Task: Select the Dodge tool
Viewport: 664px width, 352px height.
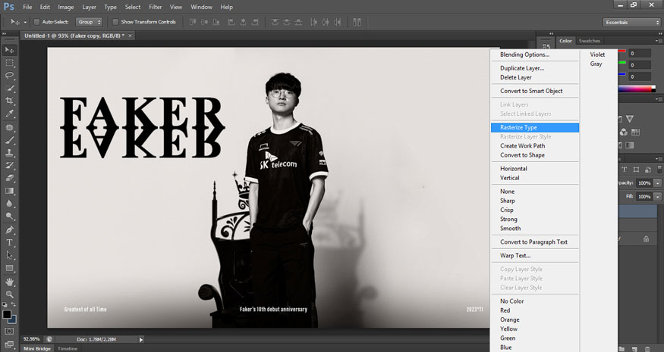Action: pyautogui.click(x=9, y=216)
